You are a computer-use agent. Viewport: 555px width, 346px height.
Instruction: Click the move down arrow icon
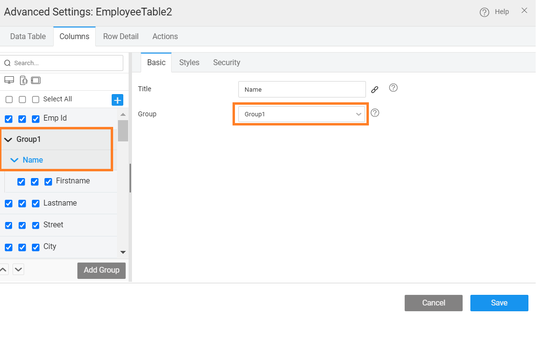pos(18,269)
